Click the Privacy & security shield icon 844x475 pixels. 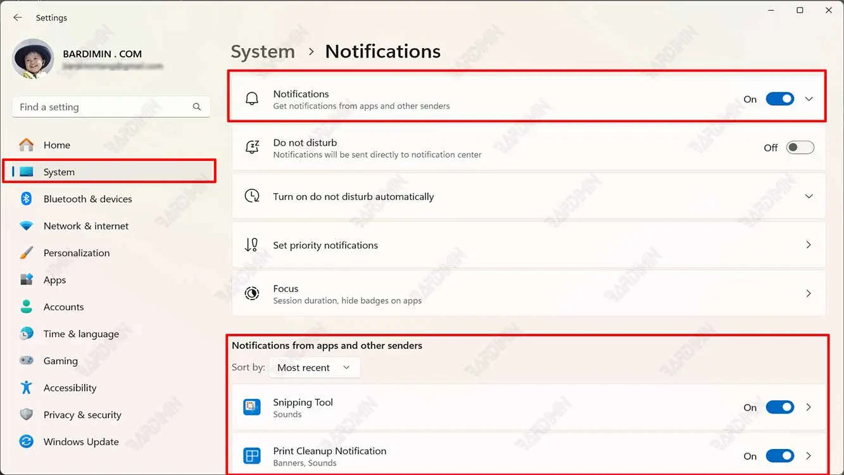(x=26, y=415)
